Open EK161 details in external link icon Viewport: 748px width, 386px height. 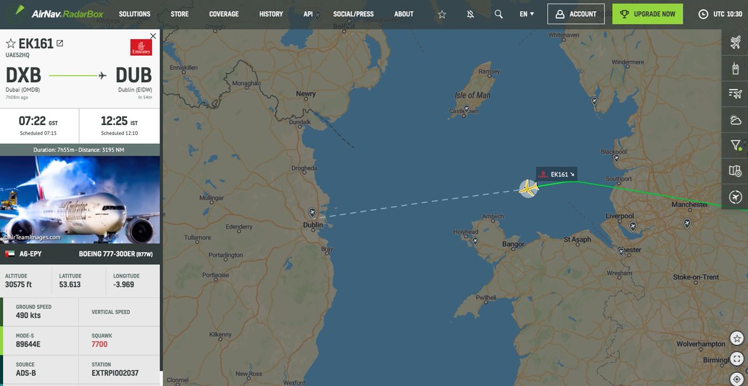point(60,44)
